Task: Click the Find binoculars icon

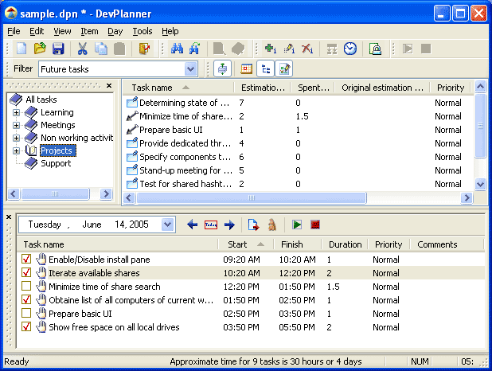Action: point(177,49)
